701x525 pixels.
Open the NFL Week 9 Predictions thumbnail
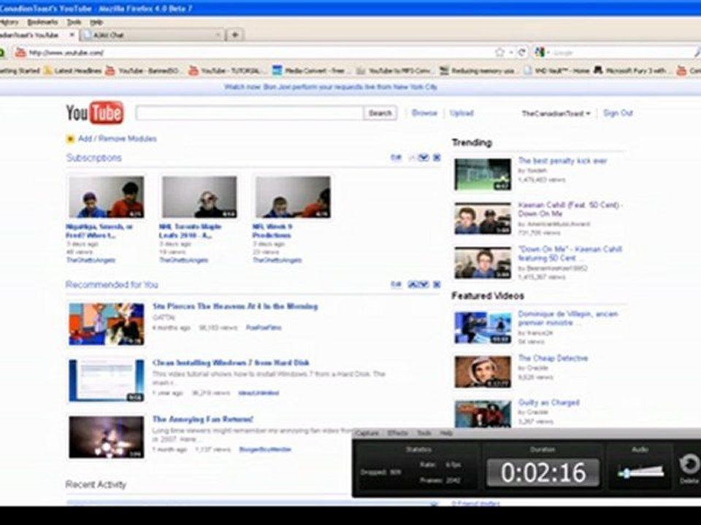[x=293, y=197]
